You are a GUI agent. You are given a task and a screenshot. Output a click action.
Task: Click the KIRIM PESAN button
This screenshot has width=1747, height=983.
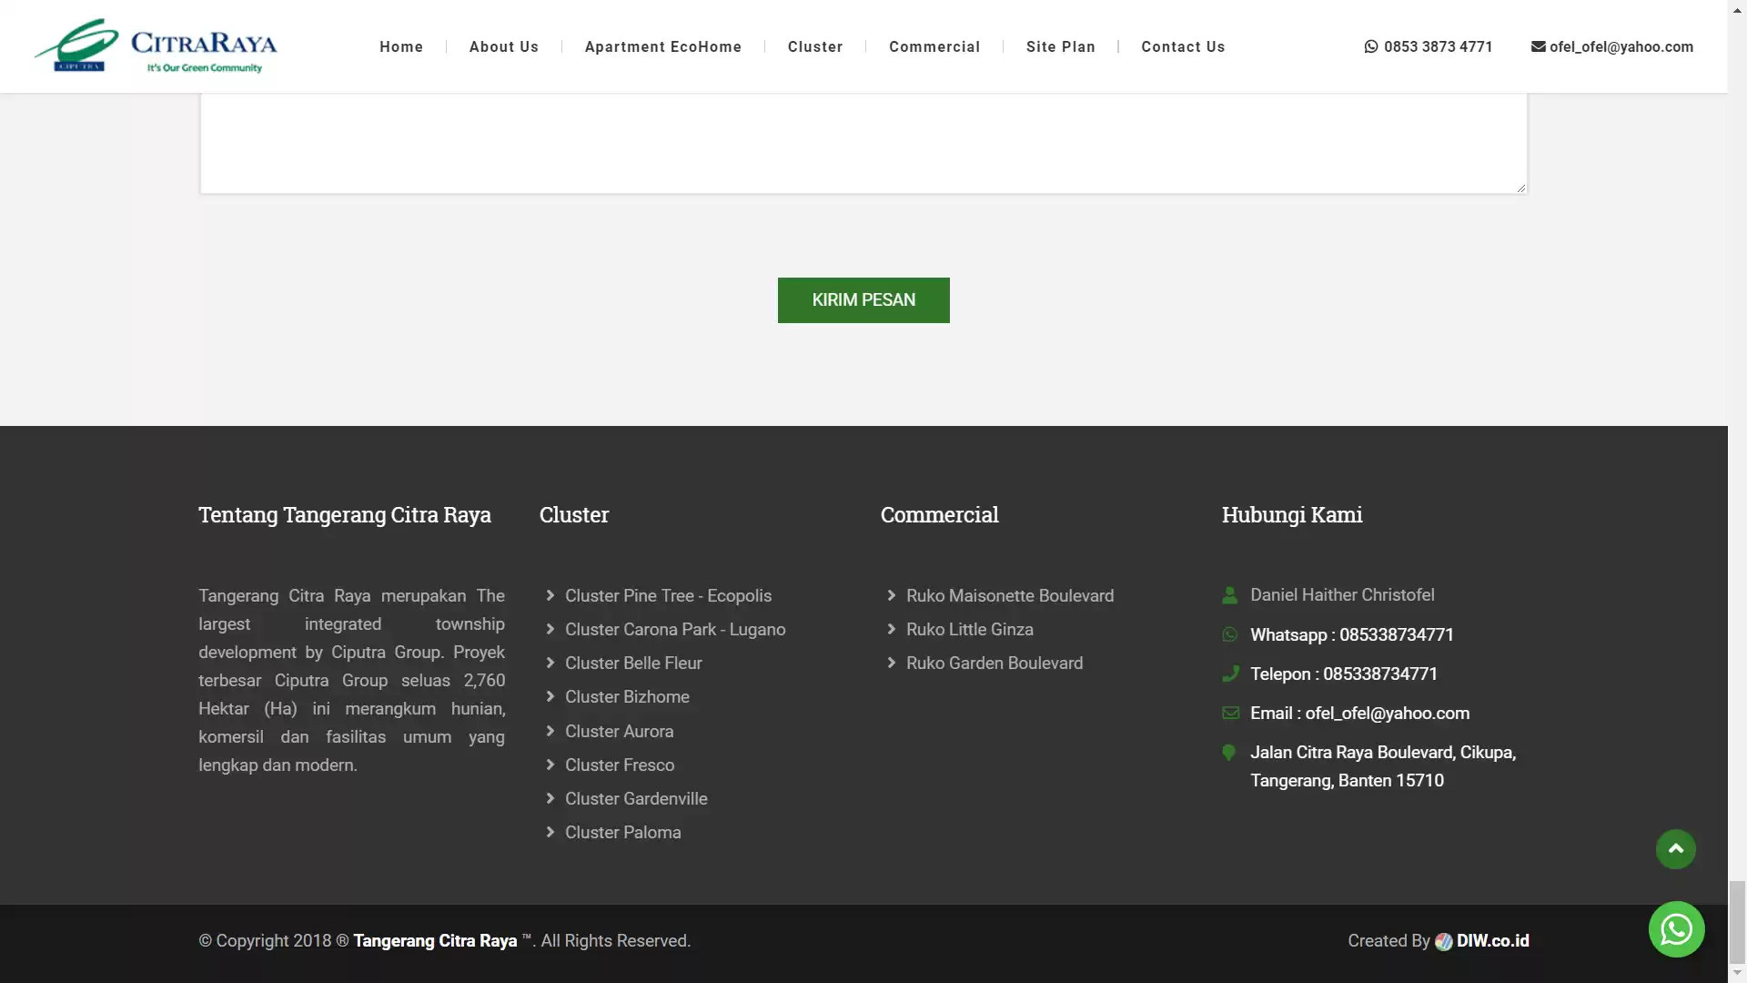[863, 300]
